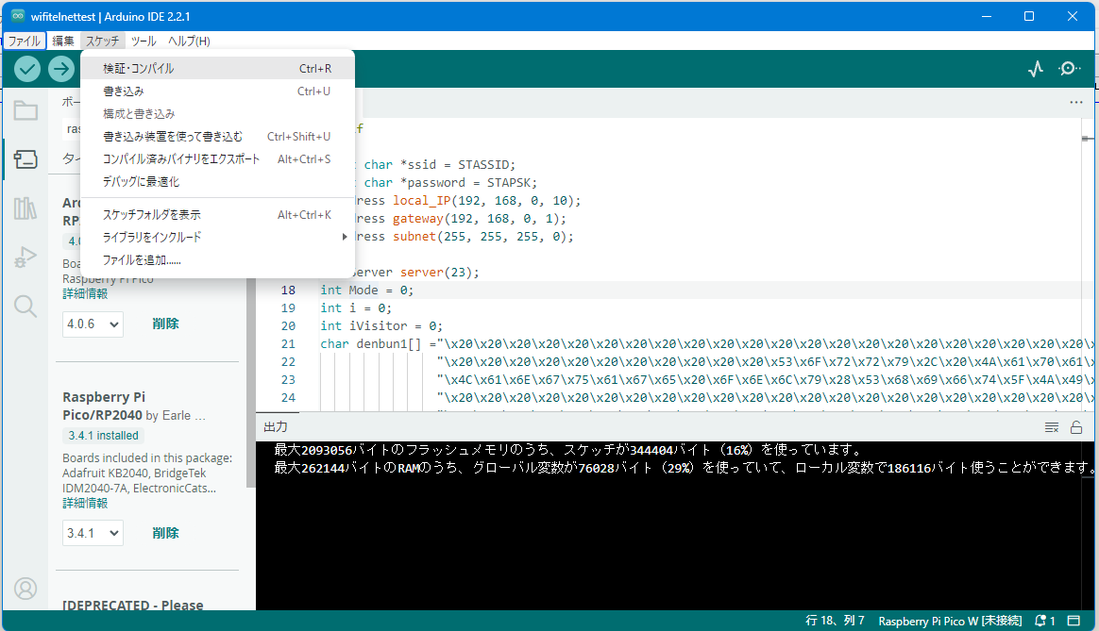Click line number 18 in the gutter
The height and width of the screenshot is (631, 1099).
coord(288,290)
